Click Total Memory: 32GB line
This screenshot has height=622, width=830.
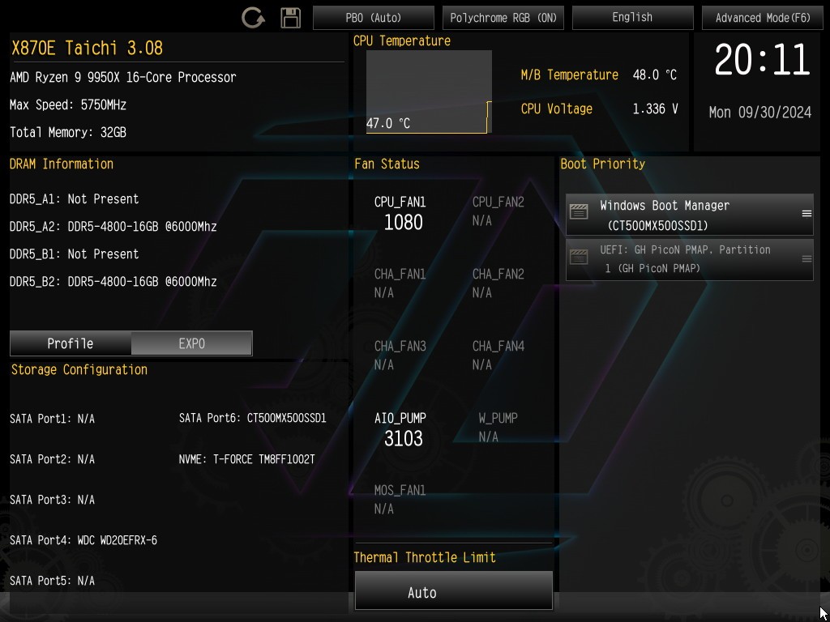tap(68, 132)
